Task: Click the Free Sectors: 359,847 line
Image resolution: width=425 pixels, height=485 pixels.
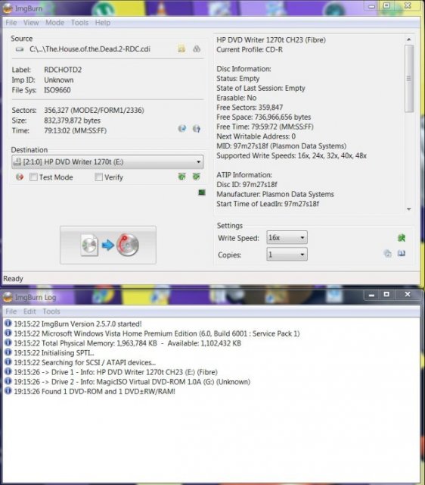Action: (x=250, y=108)
